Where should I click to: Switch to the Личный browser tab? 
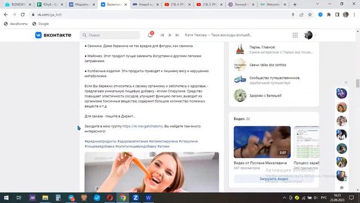241,5
